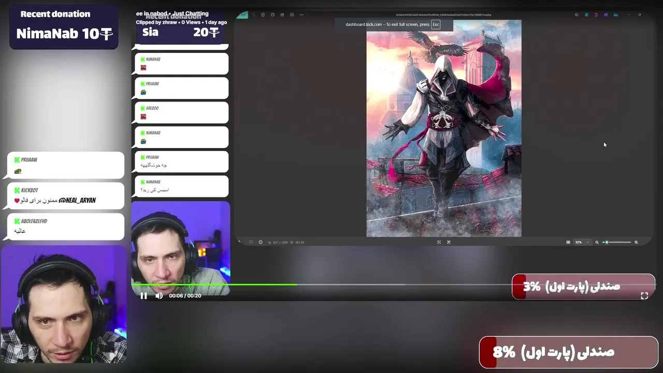This screenshot has width=663, height=373.
Task: Pause the clip playback
Action: click(x=143, y=296)
